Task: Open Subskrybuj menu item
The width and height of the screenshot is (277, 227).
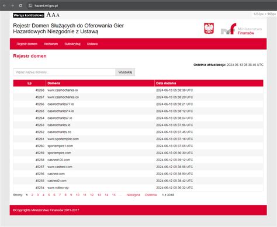Action: click(x=72, y=44)
